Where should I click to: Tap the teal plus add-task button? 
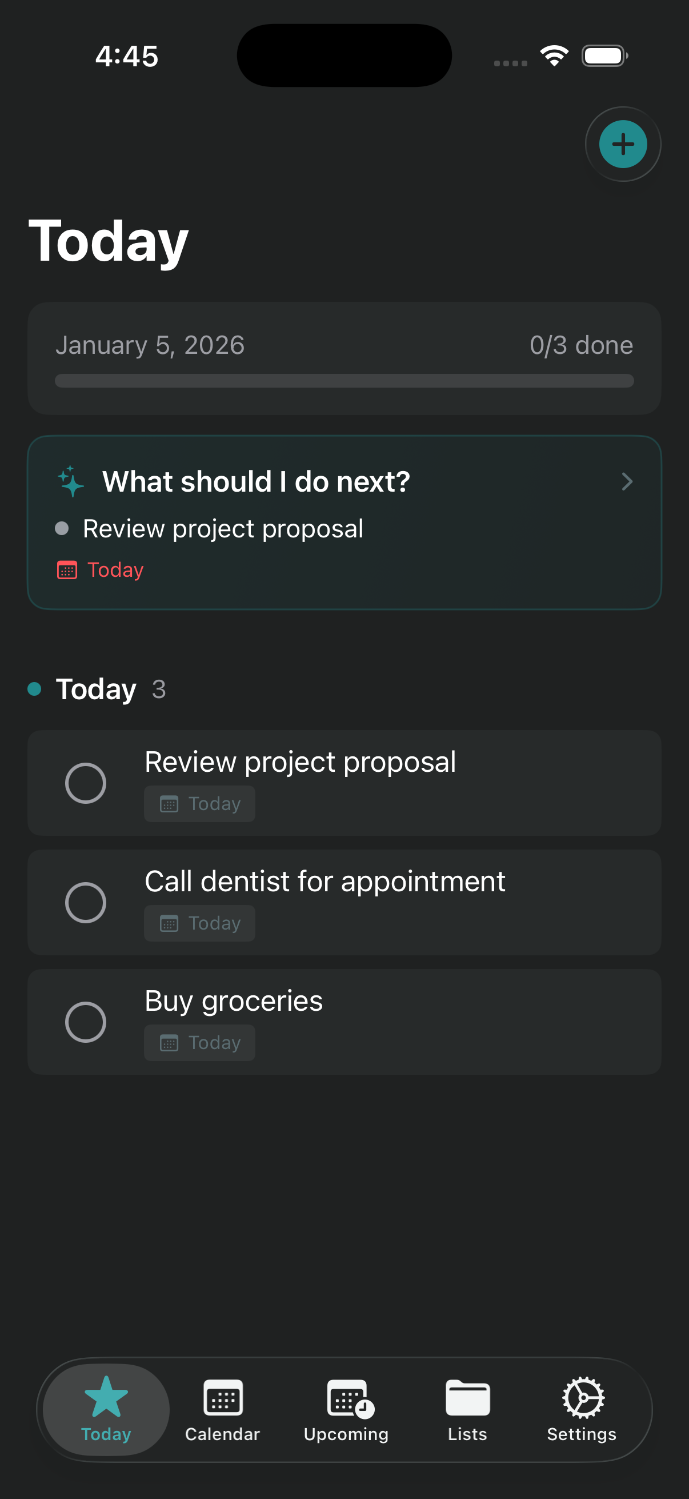click(623, 144)
